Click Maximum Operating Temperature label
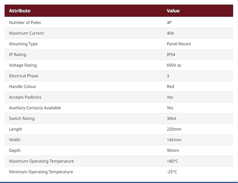Viewport: 238px width, 183px height. coord(41,161)
